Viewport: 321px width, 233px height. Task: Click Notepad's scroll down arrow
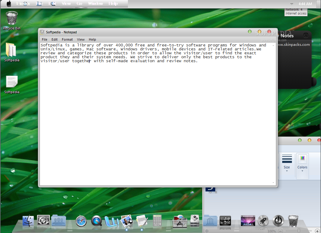click(273, 183)
